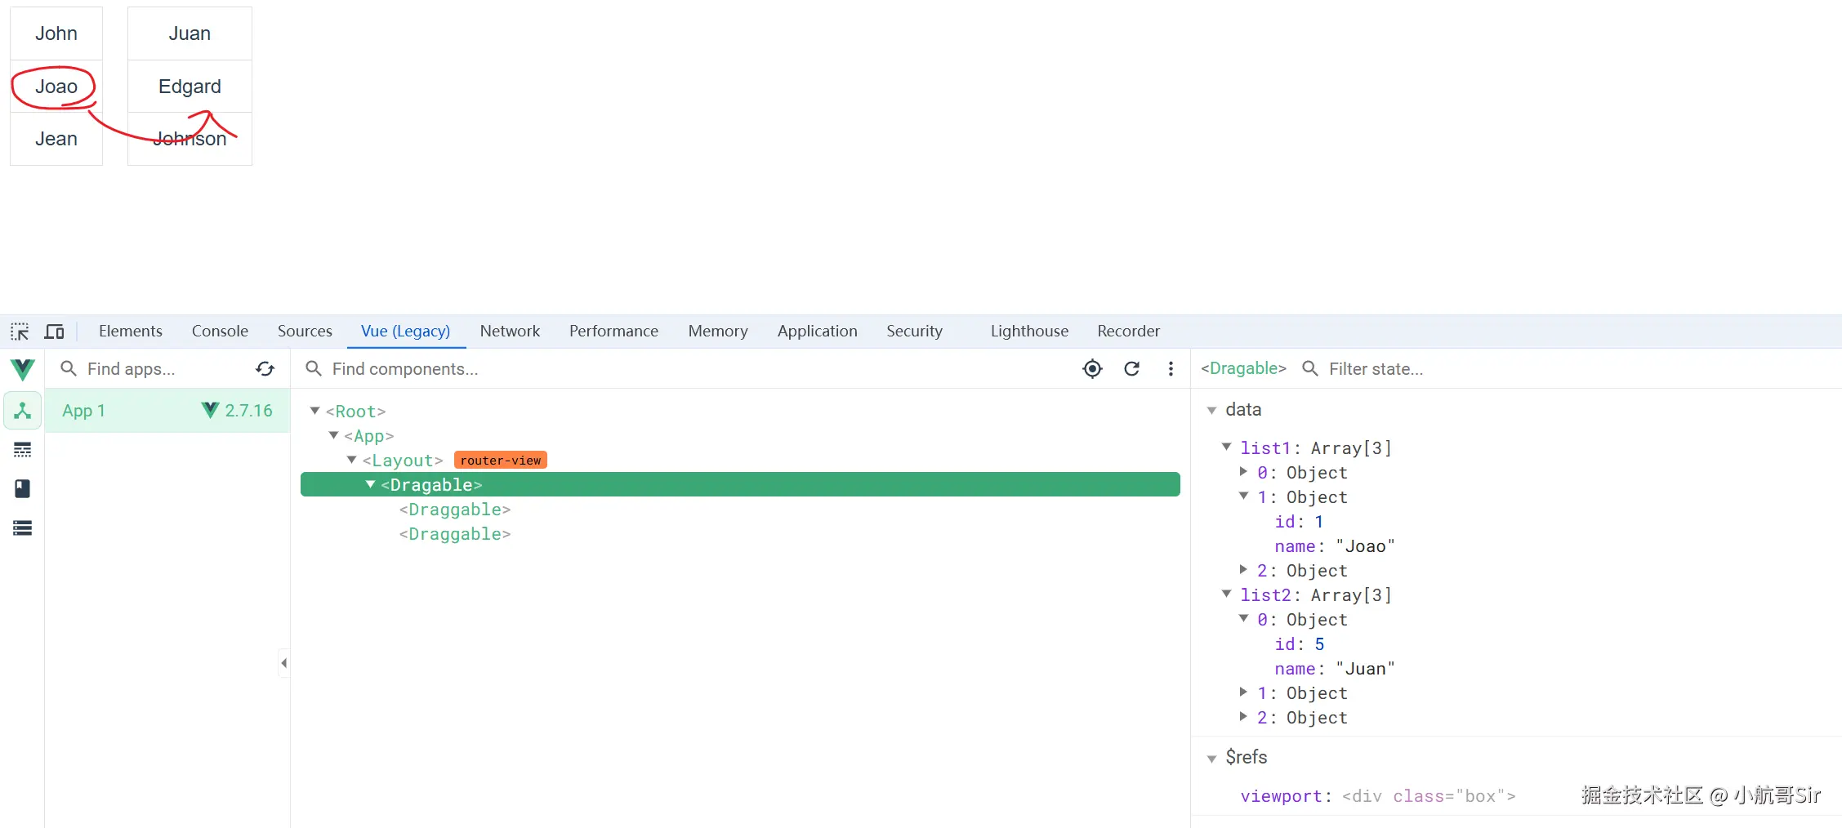The width and height of the screenshot is (1842, 828).
Task: Click the id: 1 value in list1
Action: point(1318,522)
